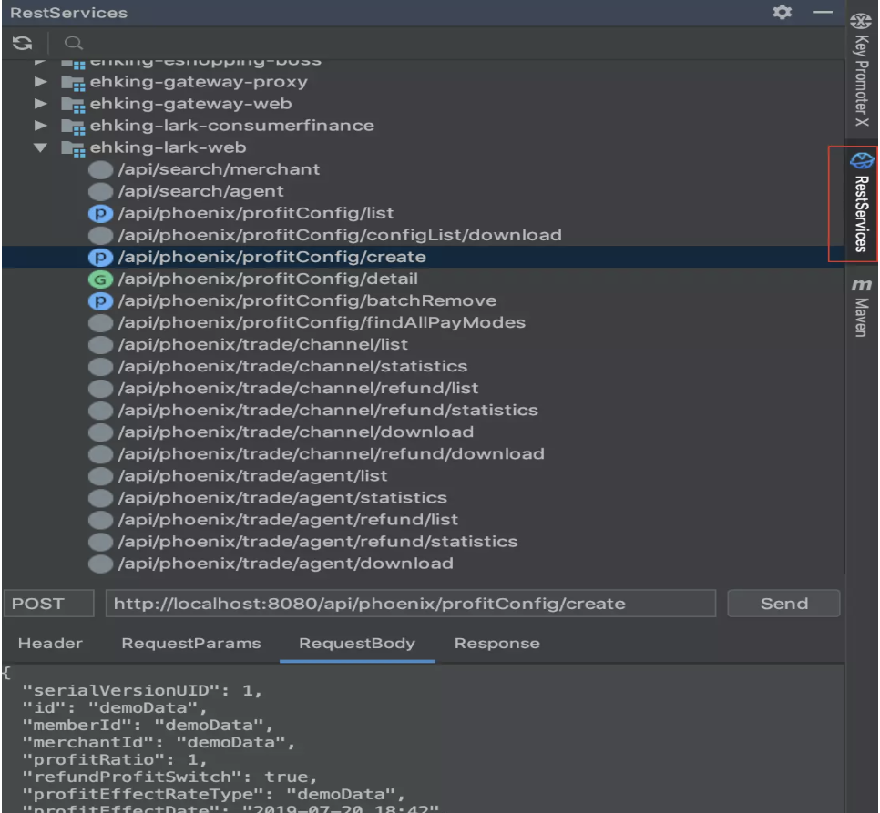Click gray icon beside /api/phoenix/trade/channel/statistics
This screenshot has height=813, width=880.
tap(100, 367)
